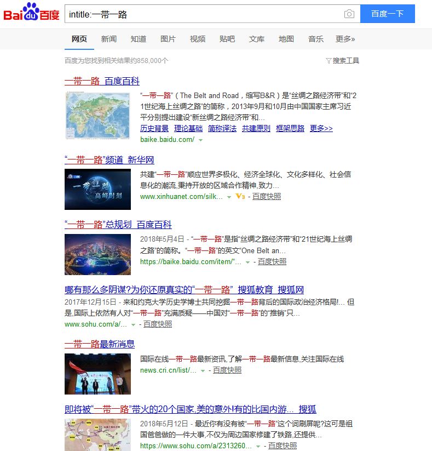Select the 网页 tab
Image resolution: width=432 pixels, height=451 pixels.
[79, 39]
